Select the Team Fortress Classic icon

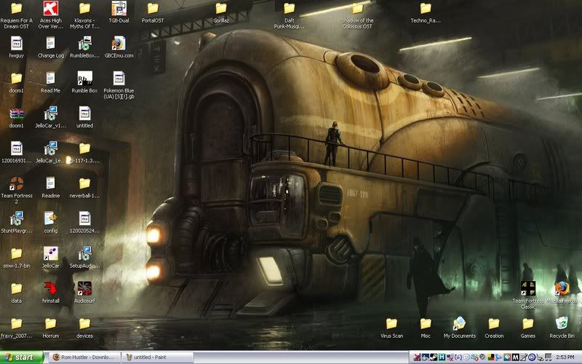(527, 288)
